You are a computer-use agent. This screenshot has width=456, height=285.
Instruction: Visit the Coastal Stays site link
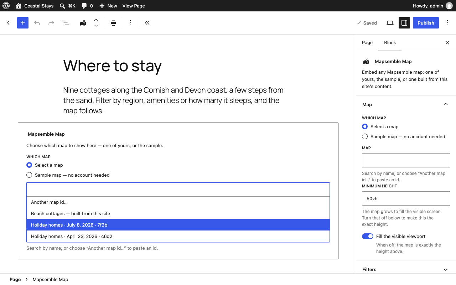[x=35, y=6]
